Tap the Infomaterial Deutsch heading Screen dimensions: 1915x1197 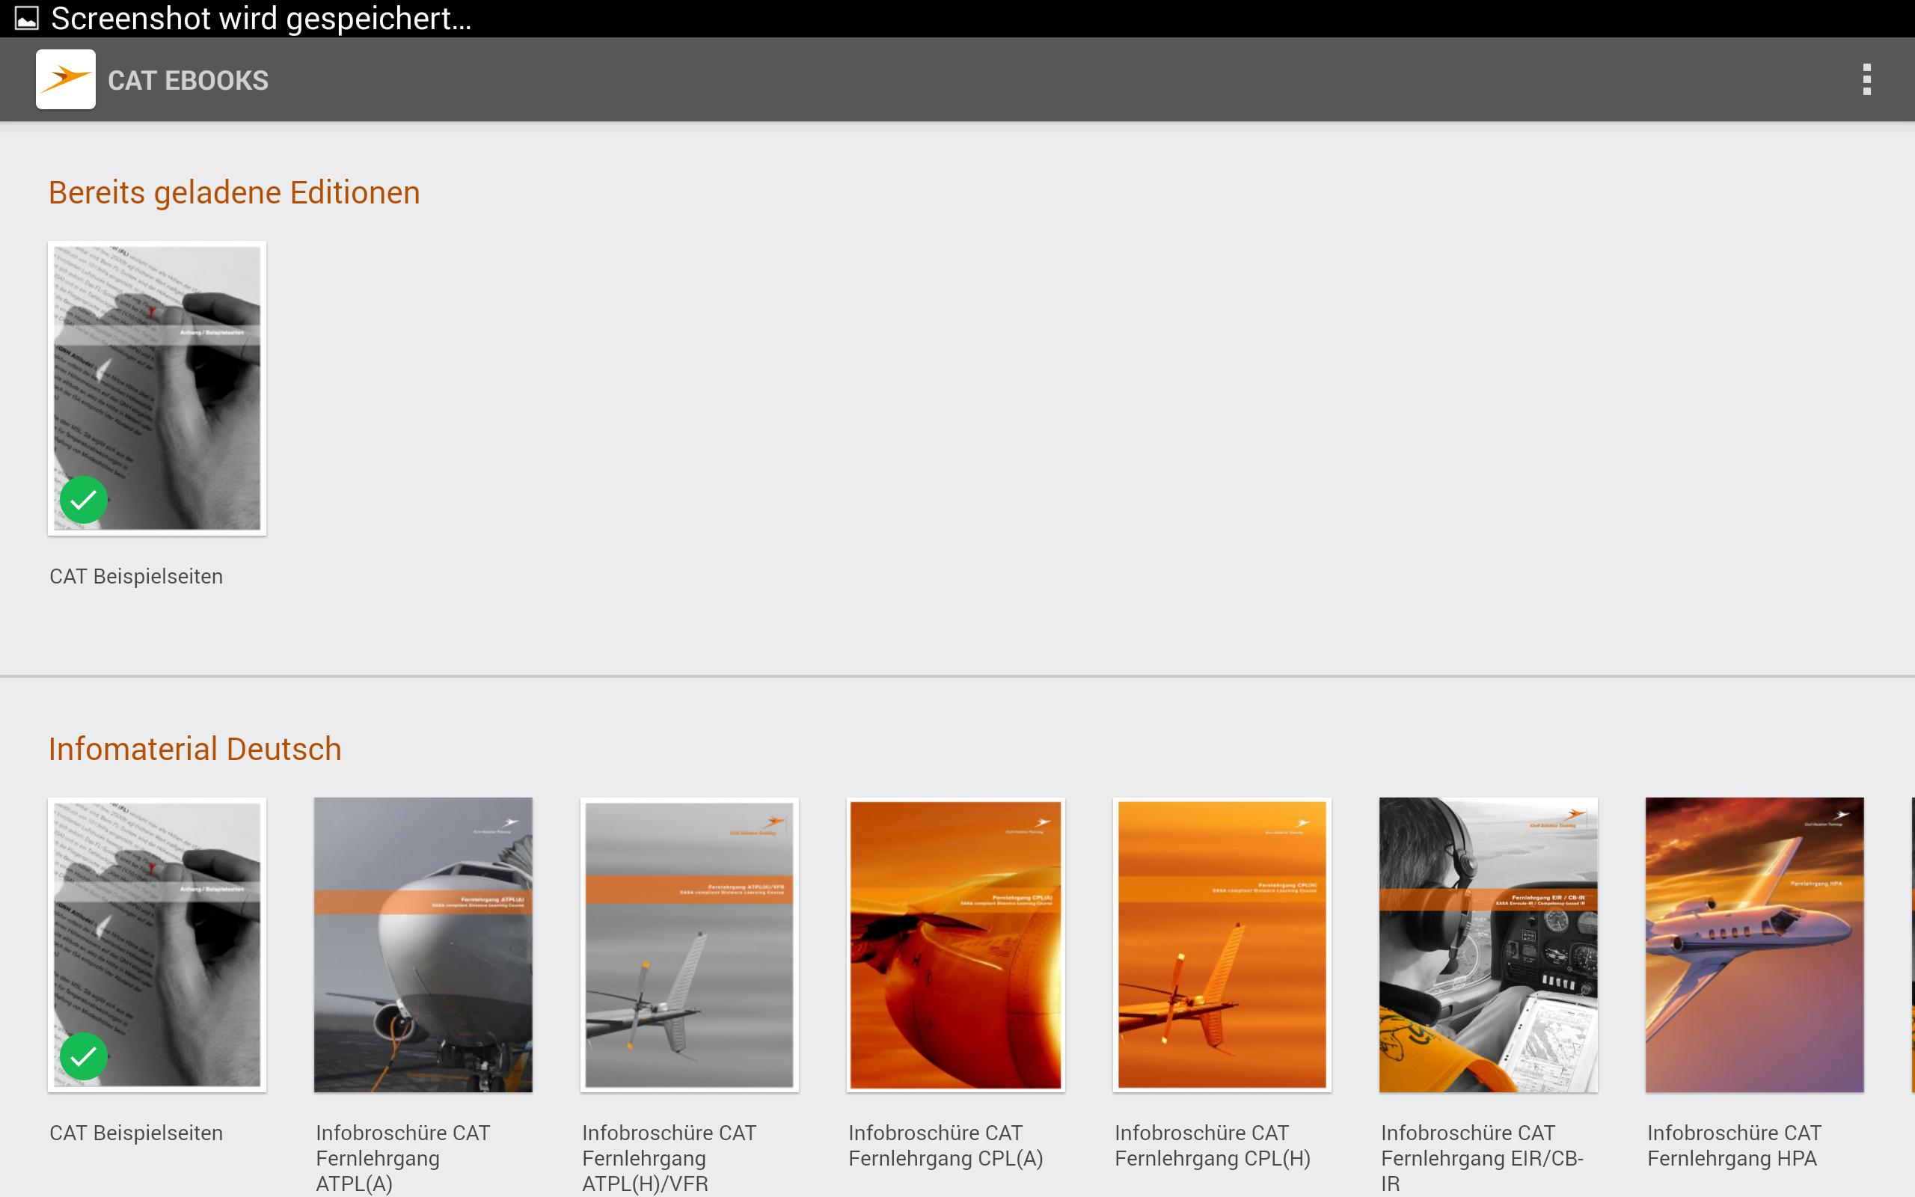194,749
